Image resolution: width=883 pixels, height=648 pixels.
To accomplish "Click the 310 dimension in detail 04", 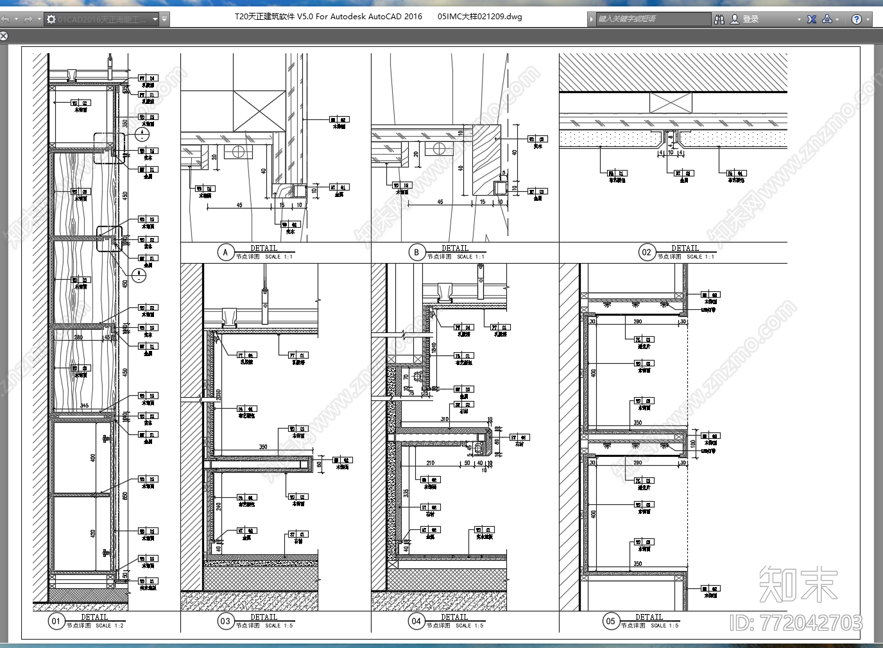I will 445,419.
